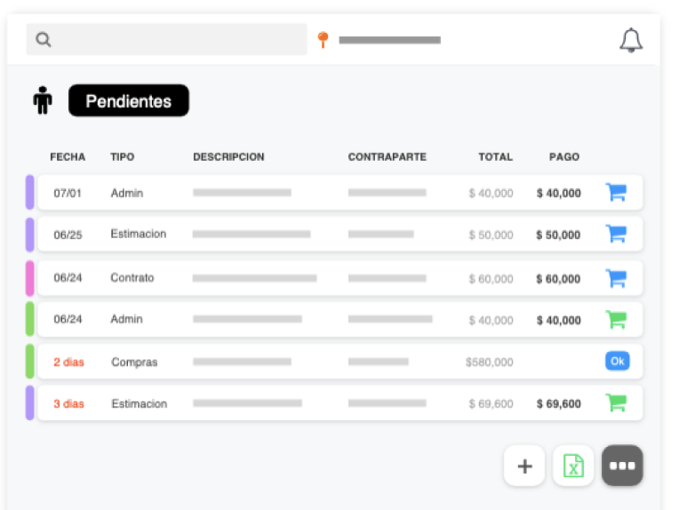Click blue cart on 06/25 Estimacion row
The image size is (679, 510).
pyautogui.click(x=616, y=234)
